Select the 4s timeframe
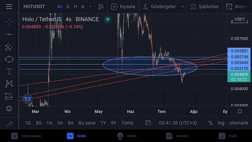The height and width of the screenshot is (142, 252). coord(59,7)
